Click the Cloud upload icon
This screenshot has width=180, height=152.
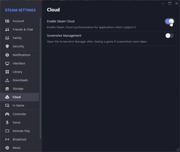click(x=7, y=97)
